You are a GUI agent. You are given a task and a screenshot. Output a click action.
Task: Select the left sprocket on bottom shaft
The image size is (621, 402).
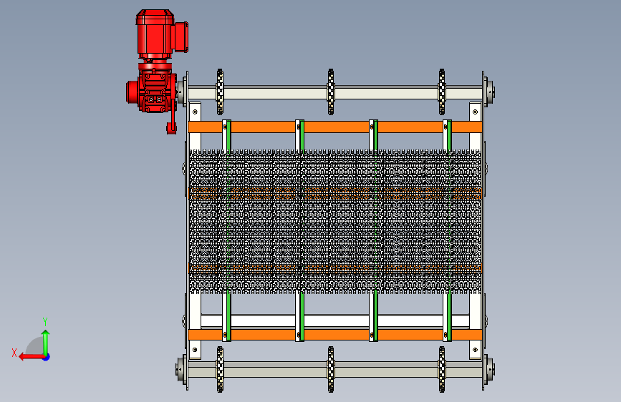pos(220,370)
